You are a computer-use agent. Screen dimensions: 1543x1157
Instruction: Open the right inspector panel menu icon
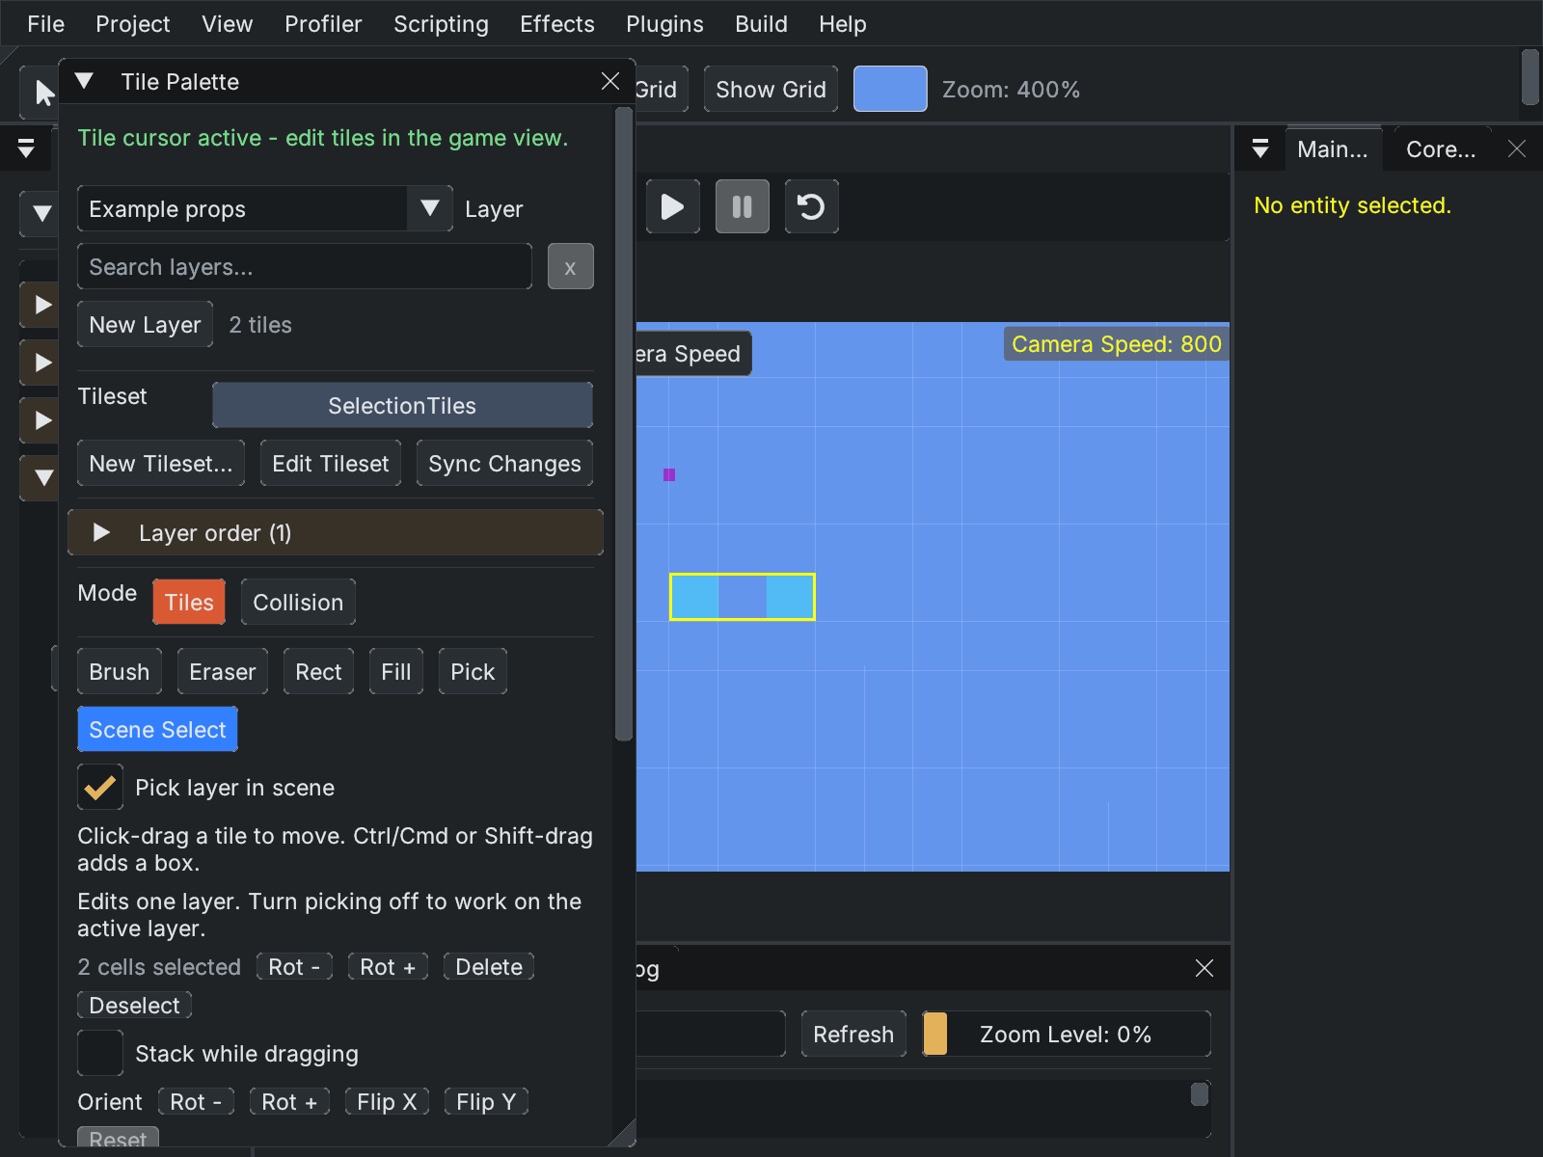tap(1259, 148)
